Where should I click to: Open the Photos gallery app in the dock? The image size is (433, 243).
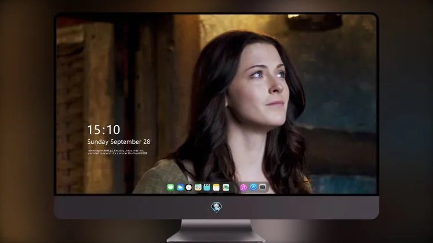[226, 187]
